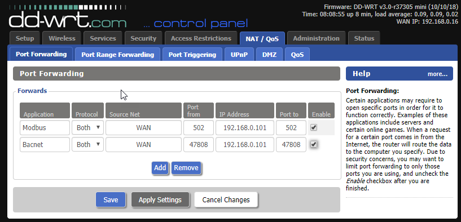Open the UPnP sub-tab
The height and width of the screenshot is (222, 461).
click(239, 55)
